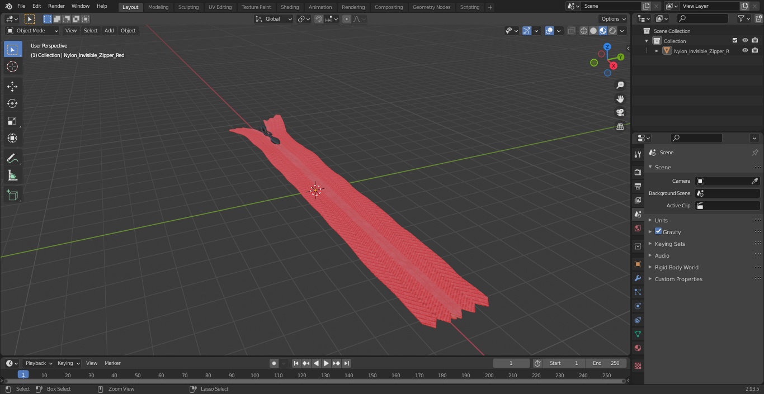
Task: Switch to the Modeling workspace tab
Action: (x=158, y=7)
